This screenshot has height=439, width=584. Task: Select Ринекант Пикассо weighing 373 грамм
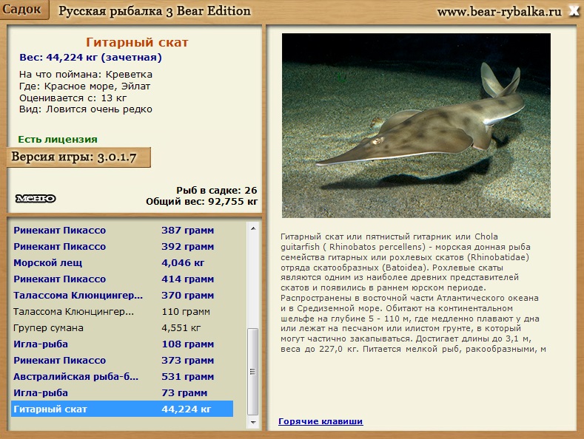pyautogui.click(x=122, y=360)
